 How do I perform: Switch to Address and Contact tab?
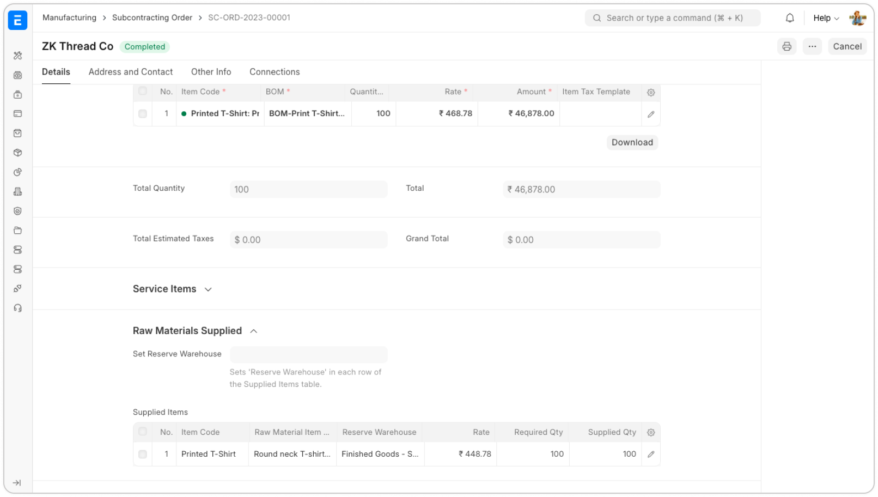[x=131, y=72]
